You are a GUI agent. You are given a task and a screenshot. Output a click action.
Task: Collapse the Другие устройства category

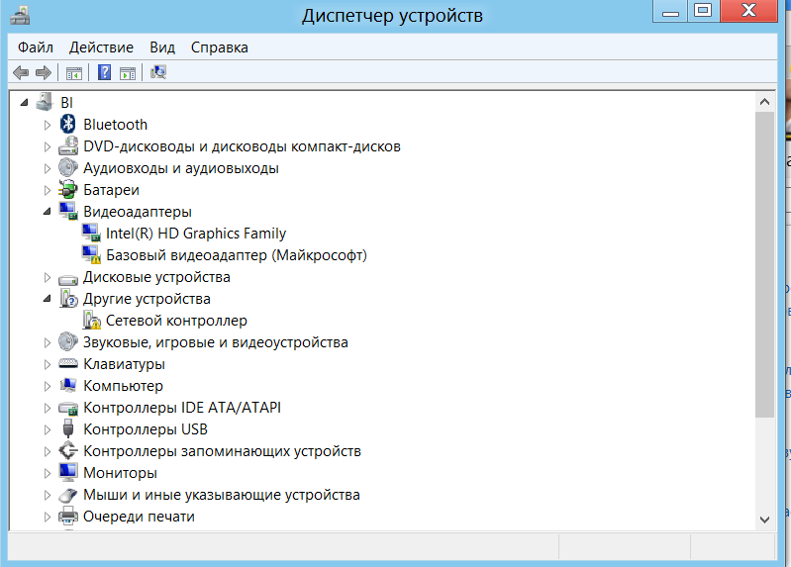47,299
